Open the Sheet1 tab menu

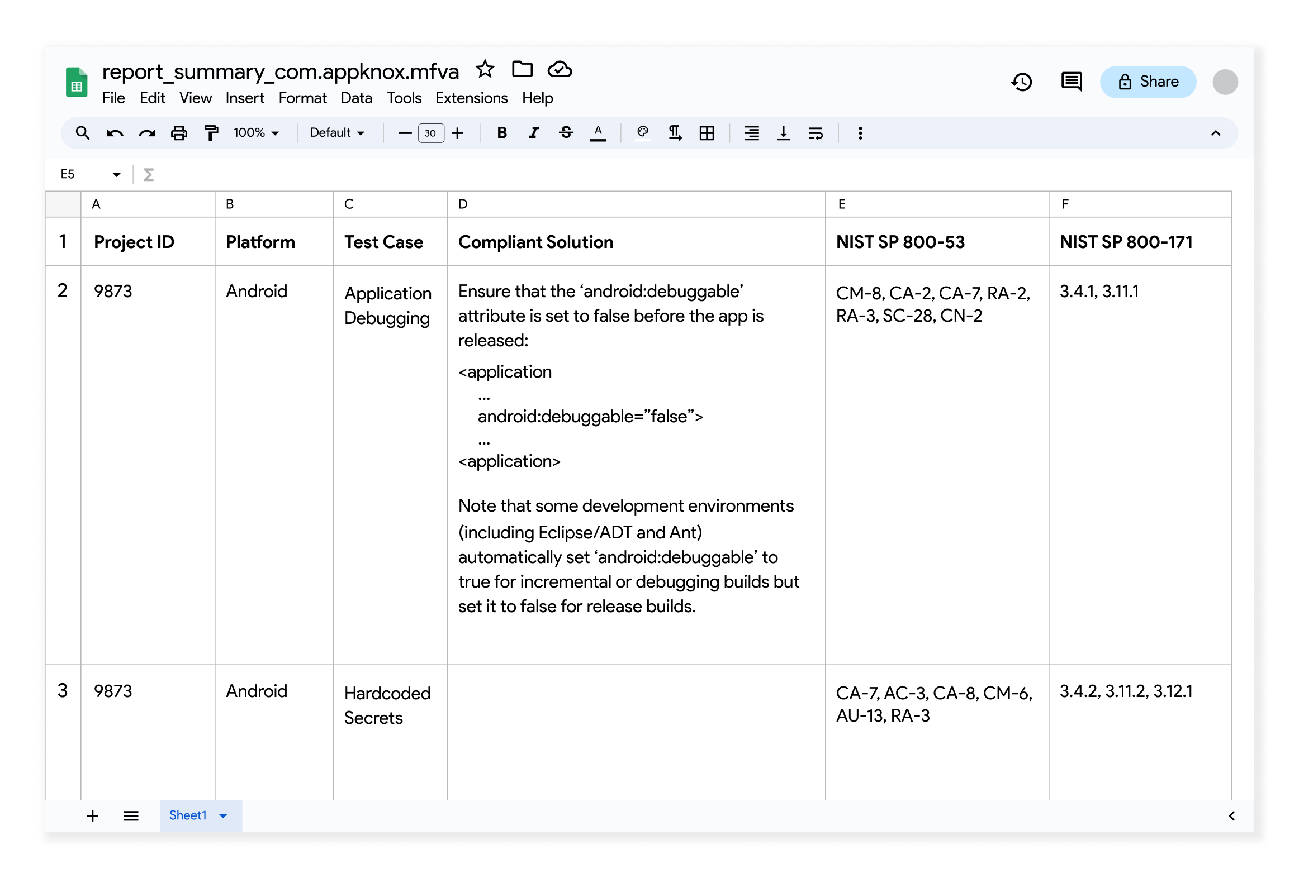coord(222,815)
